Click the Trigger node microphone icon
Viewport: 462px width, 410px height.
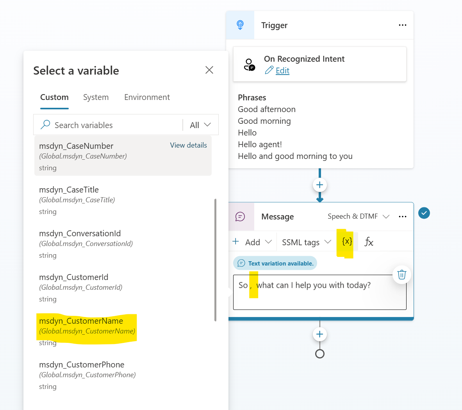point(240,25)
